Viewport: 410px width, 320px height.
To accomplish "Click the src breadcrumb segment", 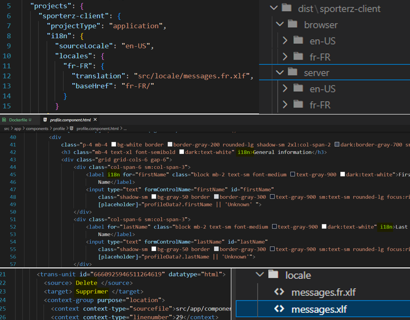I will [x=7, y=129].
